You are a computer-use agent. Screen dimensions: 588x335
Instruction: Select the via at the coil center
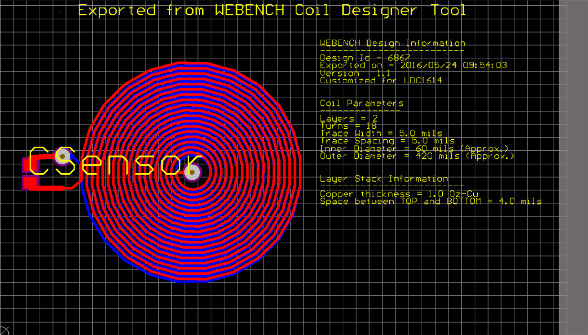[x=192, y=172]
